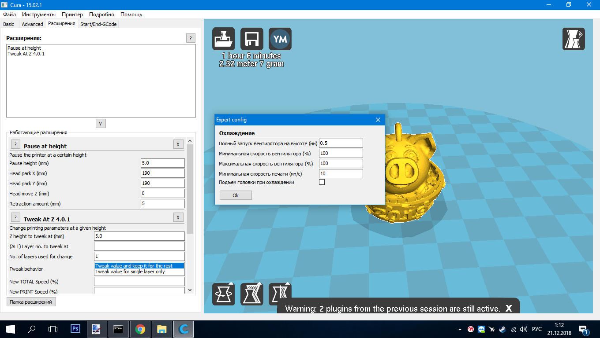Select the Расширения tab
600x338 pixels.
[x=62, y=23]
